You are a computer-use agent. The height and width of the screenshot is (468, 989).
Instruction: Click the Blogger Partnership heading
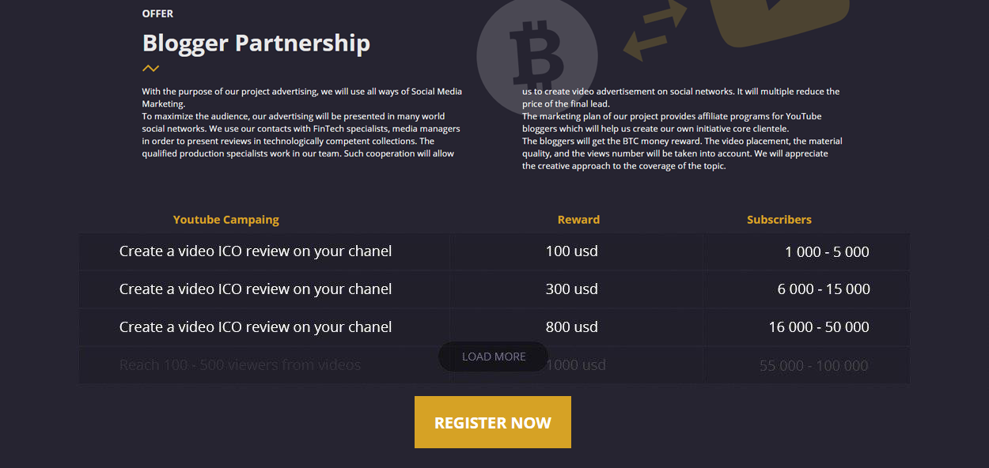(x=256, y=43)
